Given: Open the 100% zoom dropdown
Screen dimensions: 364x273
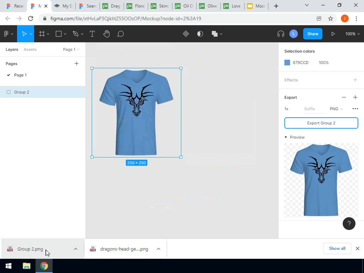Looking at the screenshot, I should [352, 34].
